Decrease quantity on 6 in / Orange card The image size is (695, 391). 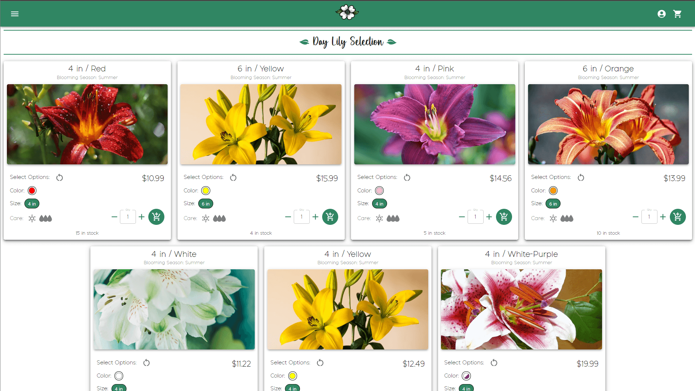click(x=636, y=217)
